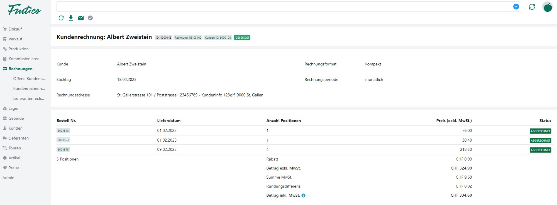Open the Verkauf section in sidebar
557x205 pixels.
(15, 39)
